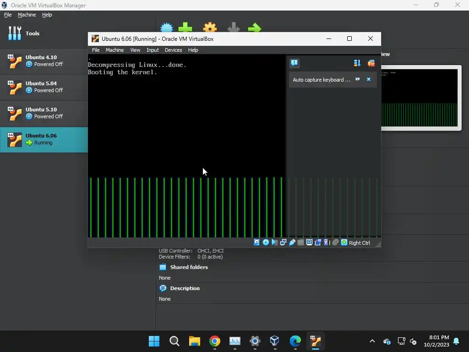Click the notification sort order icon
The height and width of the screenshot is (352, 469).
tap(357, 63)
